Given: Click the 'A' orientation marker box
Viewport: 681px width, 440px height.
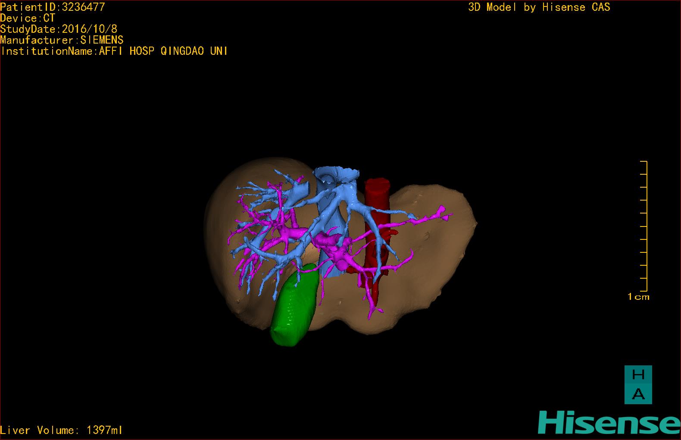Looking at the screenshot, I should (638, 394).
